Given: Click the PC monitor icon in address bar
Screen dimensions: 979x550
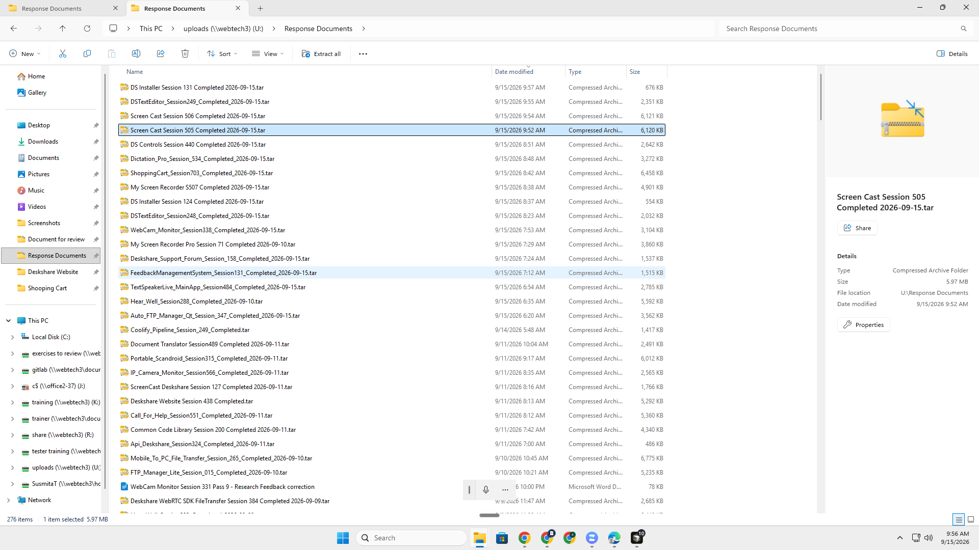Looking at the screenshot, I should pyautogui.click(x=113, y=29).
